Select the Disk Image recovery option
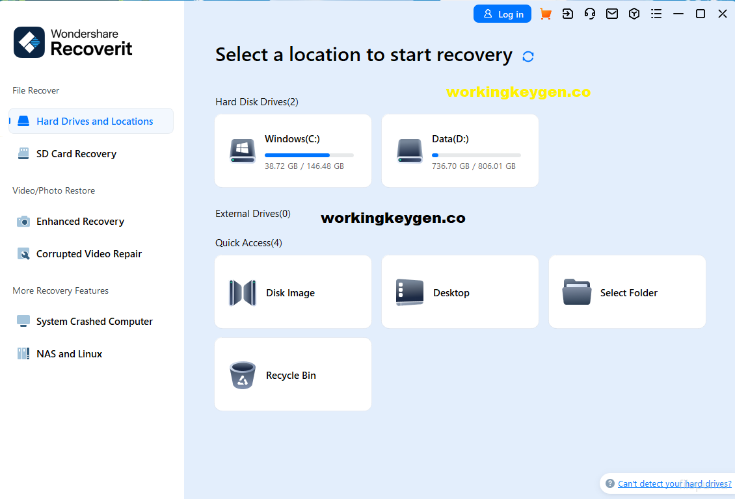The width and height of the screenshot is (735, 499). [293, 292]
